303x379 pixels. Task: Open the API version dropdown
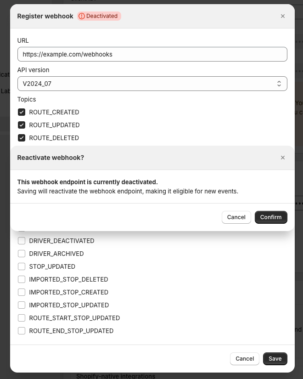tap(152, 84)
